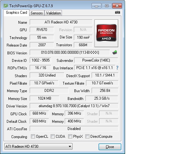This screenshot has width=192, height=154.
Task: Click the GPU Clock value 668 MHz
Action: coord(39,113)
